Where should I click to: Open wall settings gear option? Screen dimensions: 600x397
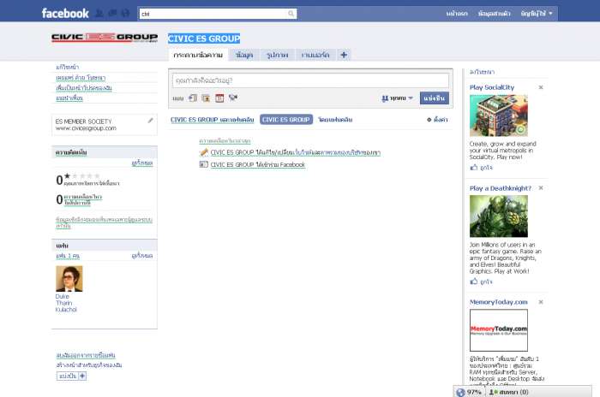(437, 120)
